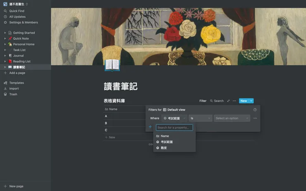306x191 pixels.
Task: Open database Search
Action: [x=217, y=101]
